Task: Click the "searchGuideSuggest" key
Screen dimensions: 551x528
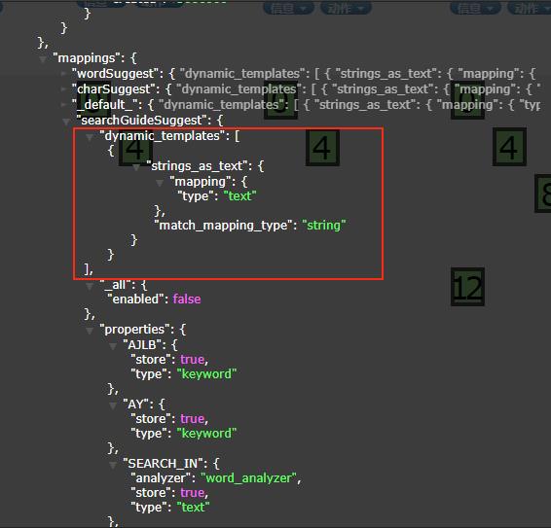Action: click(141, 121)
